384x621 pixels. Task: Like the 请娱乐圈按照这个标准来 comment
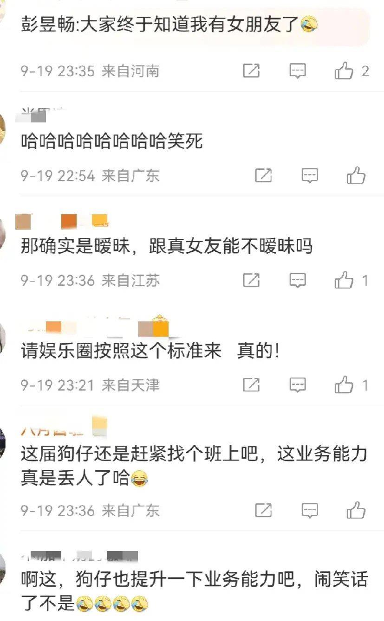tap(344, 385)
